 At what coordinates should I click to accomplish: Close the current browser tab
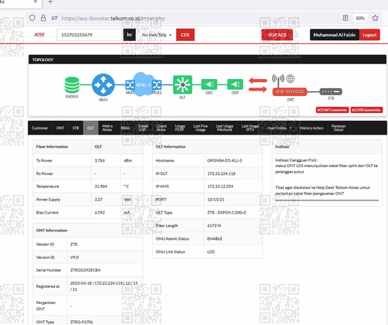pyautogui.click(x=36, y=2)
